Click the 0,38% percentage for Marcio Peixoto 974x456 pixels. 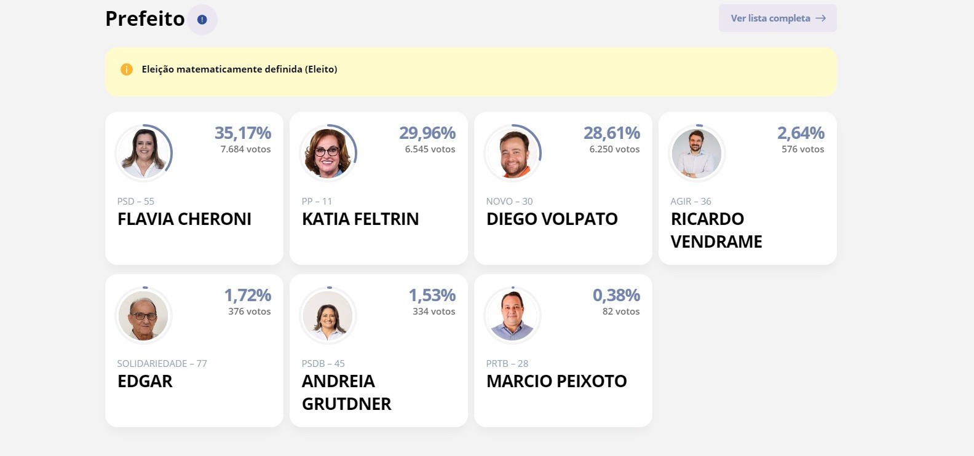(x=616, y=295)
